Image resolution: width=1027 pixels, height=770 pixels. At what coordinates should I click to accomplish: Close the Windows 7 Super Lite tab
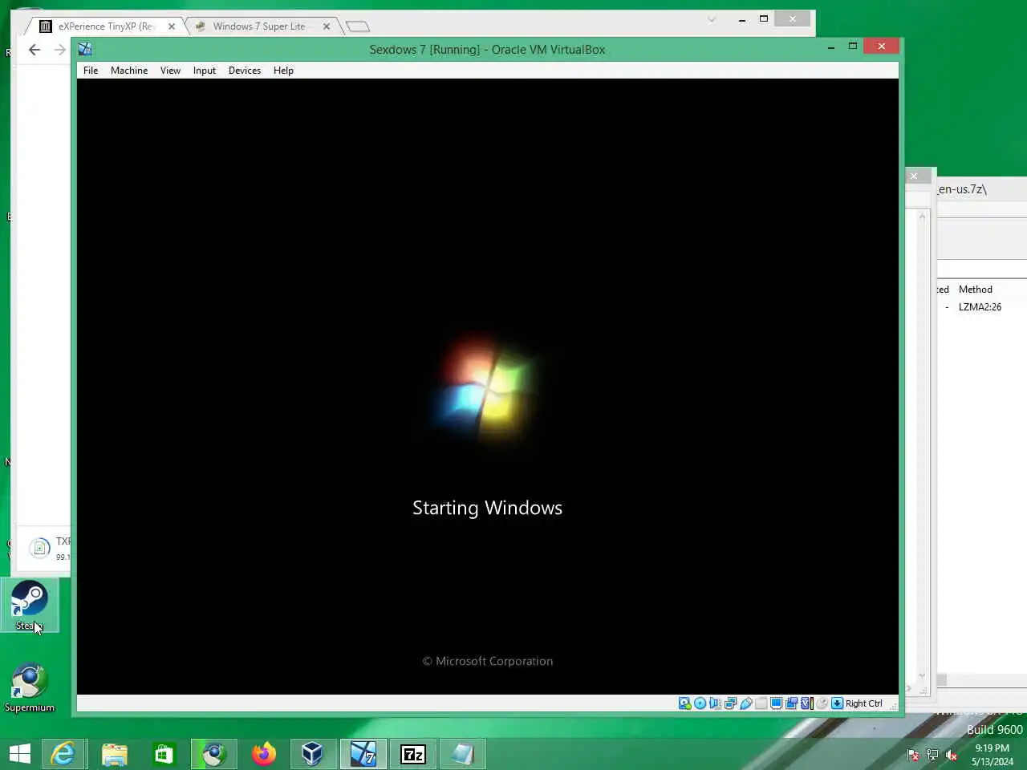coord(327,26)
